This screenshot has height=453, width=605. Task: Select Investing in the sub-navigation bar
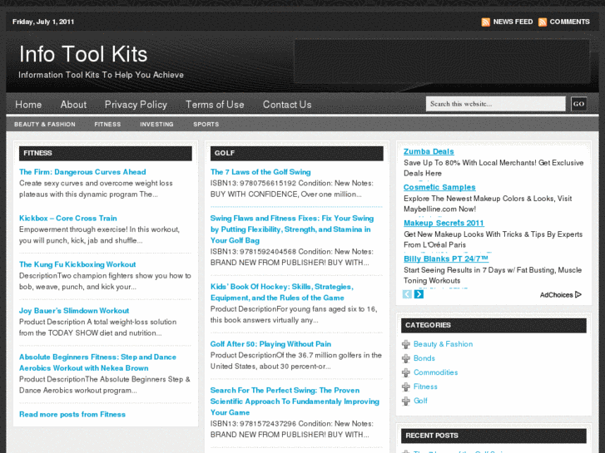click(156, 124)
